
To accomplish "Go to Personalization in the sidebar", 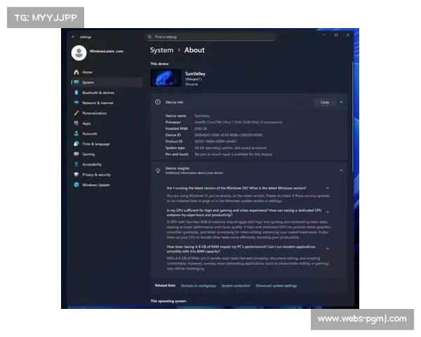I will click(x=94, y=113).
